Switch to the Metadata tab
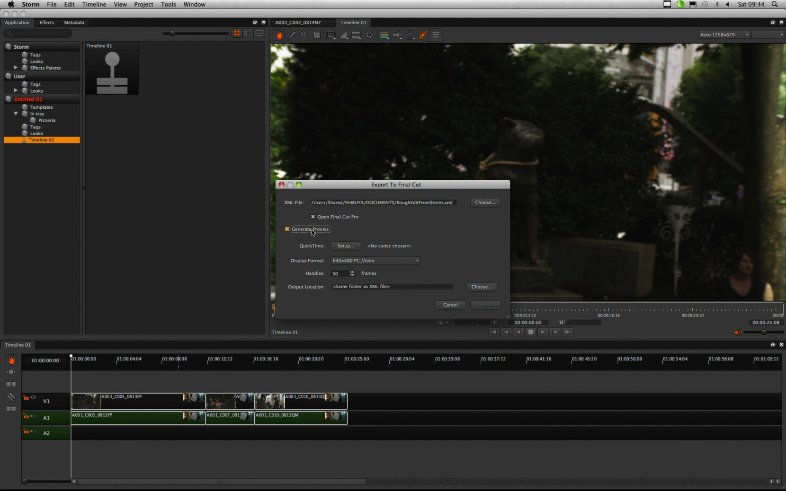 coord(74,22)
